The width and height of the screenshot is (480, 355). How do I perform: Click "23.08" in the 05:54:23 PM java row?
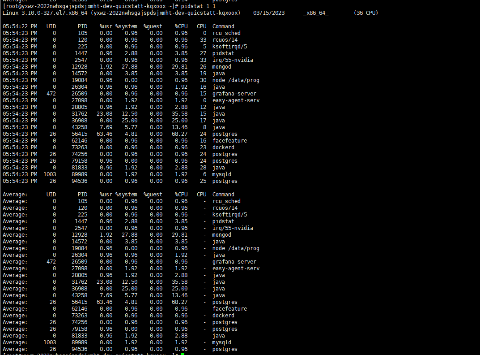coord(104,114)
